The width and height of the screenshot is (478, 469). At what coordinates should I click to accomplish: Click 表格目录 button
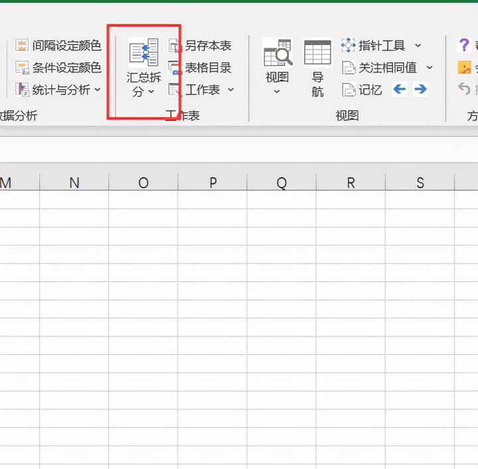[200, 68]
